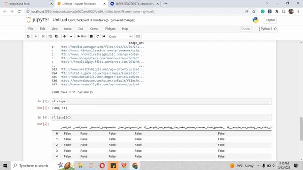Click the df.shape code cell
The image size is (303, 170).
coord(161,102)
